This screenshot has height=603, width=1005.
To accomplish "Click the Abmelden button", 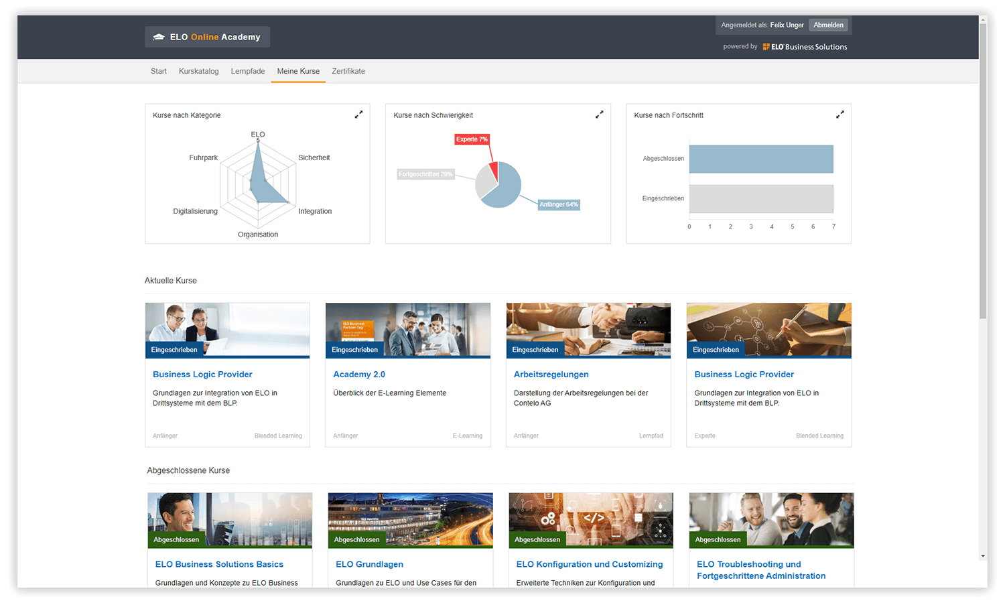I will tap(828, 25).
